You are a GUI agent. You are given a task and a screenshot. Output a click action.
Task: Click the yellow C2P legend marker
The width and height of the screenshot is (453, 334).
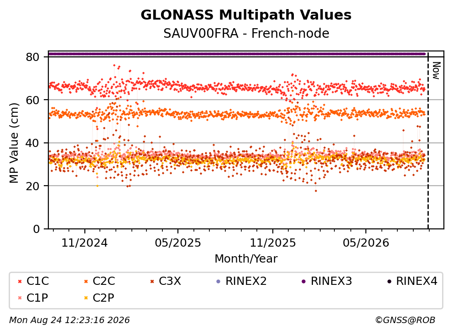coord(86,298)
